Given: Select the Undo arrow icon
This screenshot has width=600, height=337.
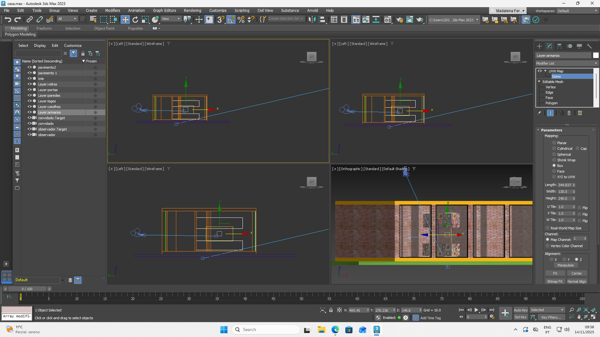Looking at the screenshot, I should (x=8, y=20).
